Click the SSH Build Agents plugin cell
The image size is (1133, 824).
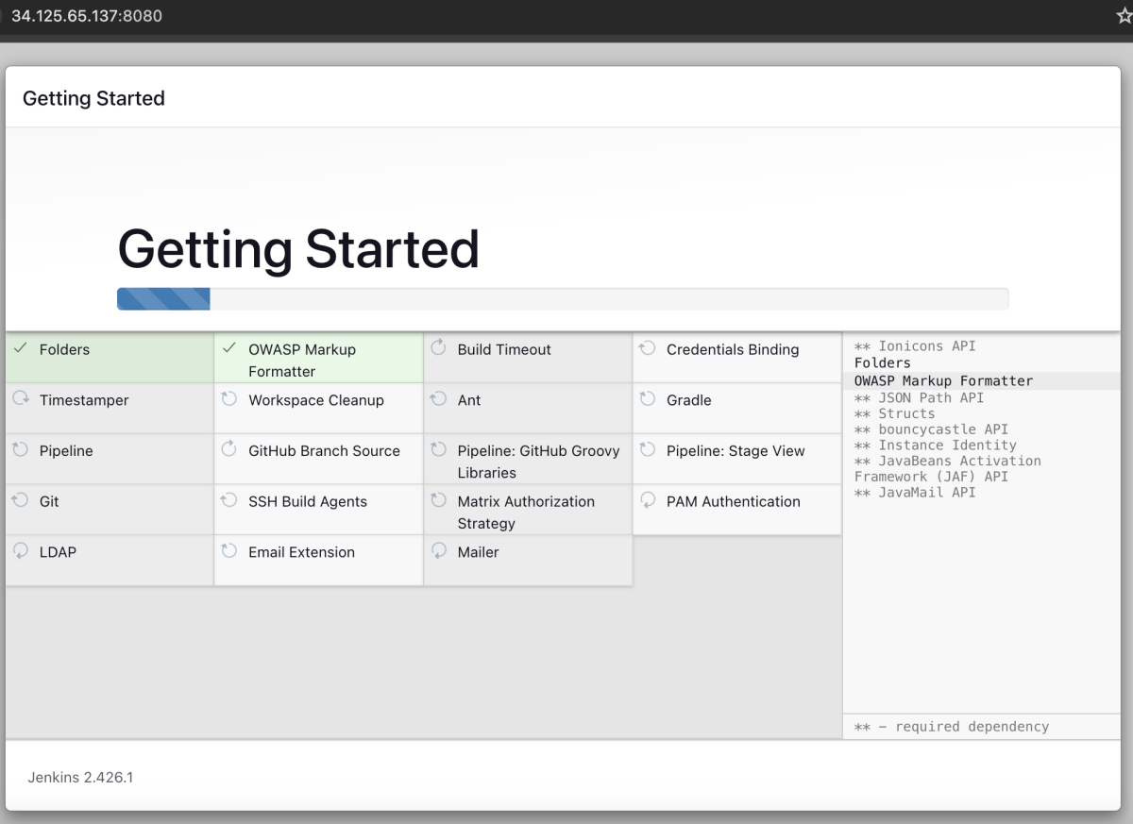click(x=318, y=510)
